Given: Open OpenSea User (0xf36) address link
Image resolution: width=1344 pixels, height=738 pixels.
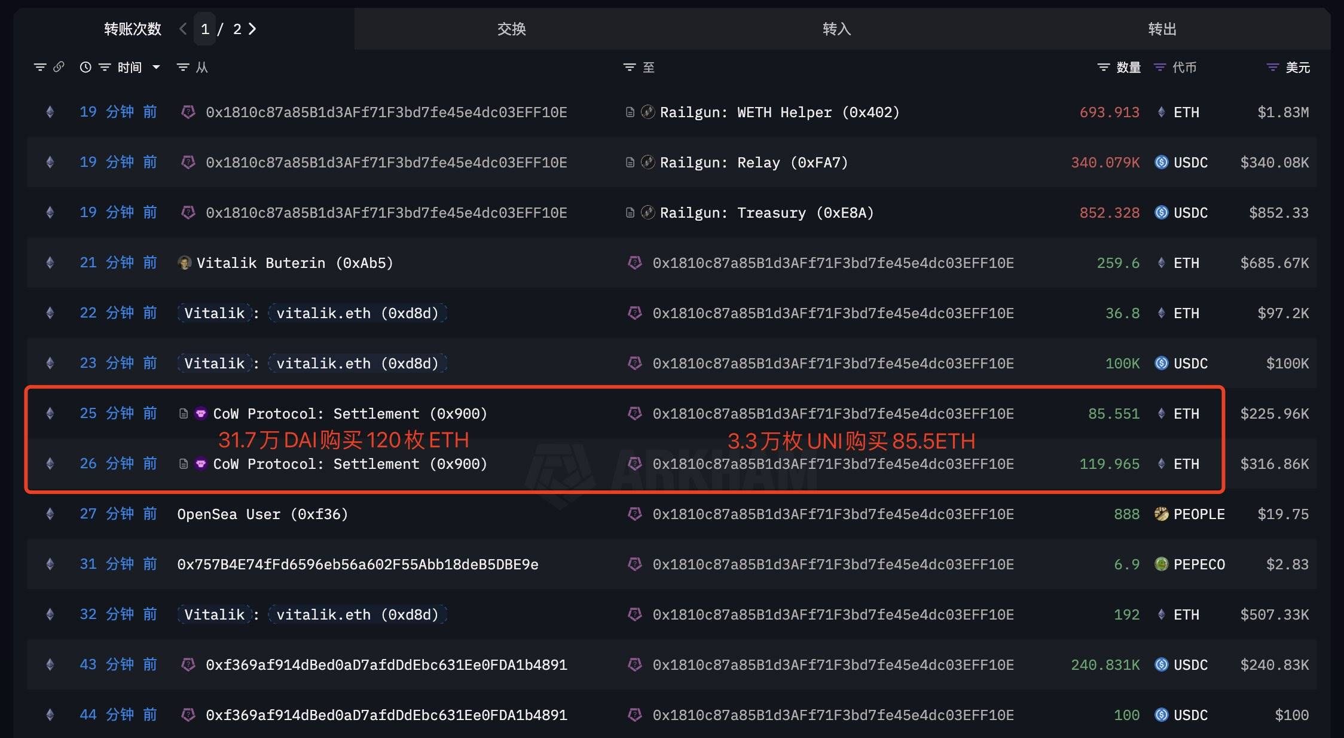Looking at the screenshot, I should pos(262,514).
